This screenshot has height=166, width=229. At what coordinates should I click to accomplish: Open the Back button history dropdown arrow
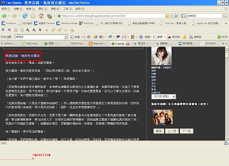[9, 16]
